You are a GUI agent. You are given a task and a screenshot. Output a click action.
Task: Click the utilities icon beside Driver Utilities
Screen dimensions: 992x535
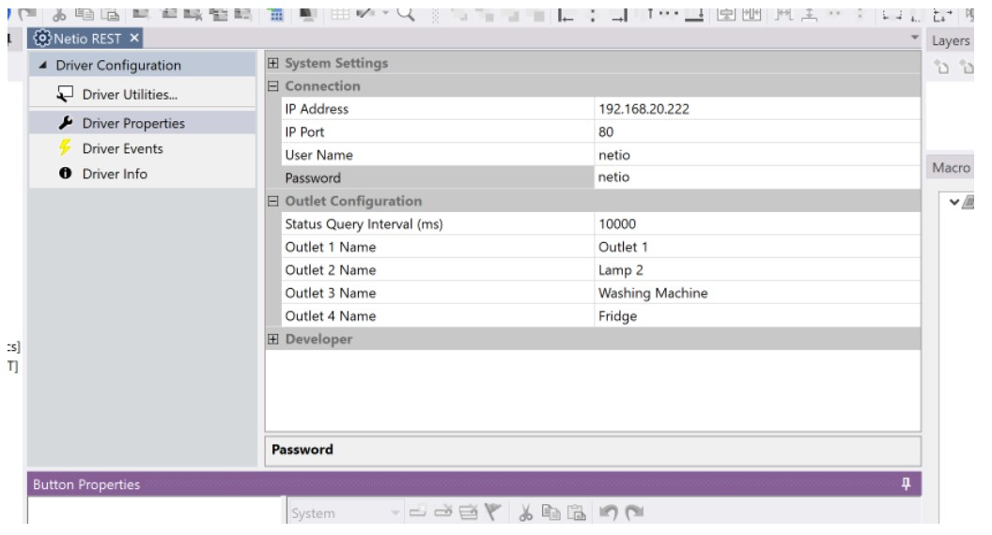point(65,94)
